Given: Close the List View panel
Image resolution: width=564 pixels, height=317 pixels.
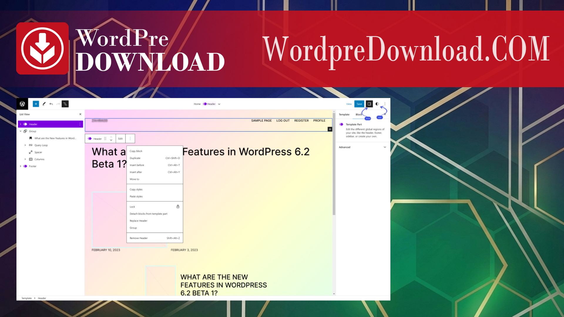Looking at the screenshot, I should [80, 114].
